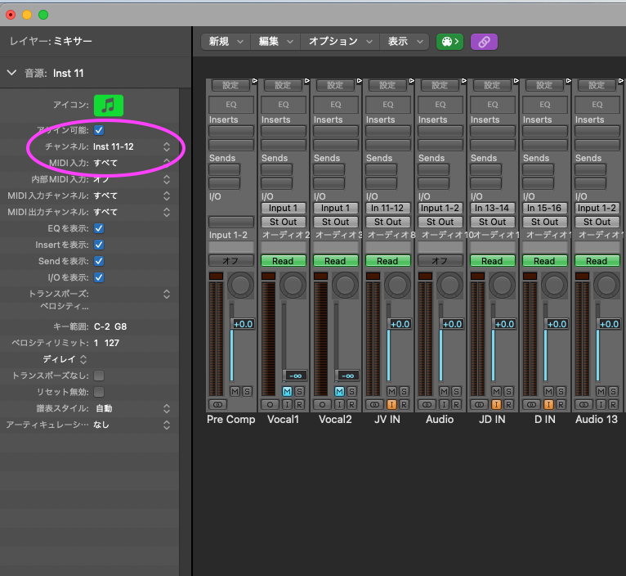Unmute Vocal1 with its M button
Screen dimensions: 626x576
pyautogui.click(x=287, y=392)
